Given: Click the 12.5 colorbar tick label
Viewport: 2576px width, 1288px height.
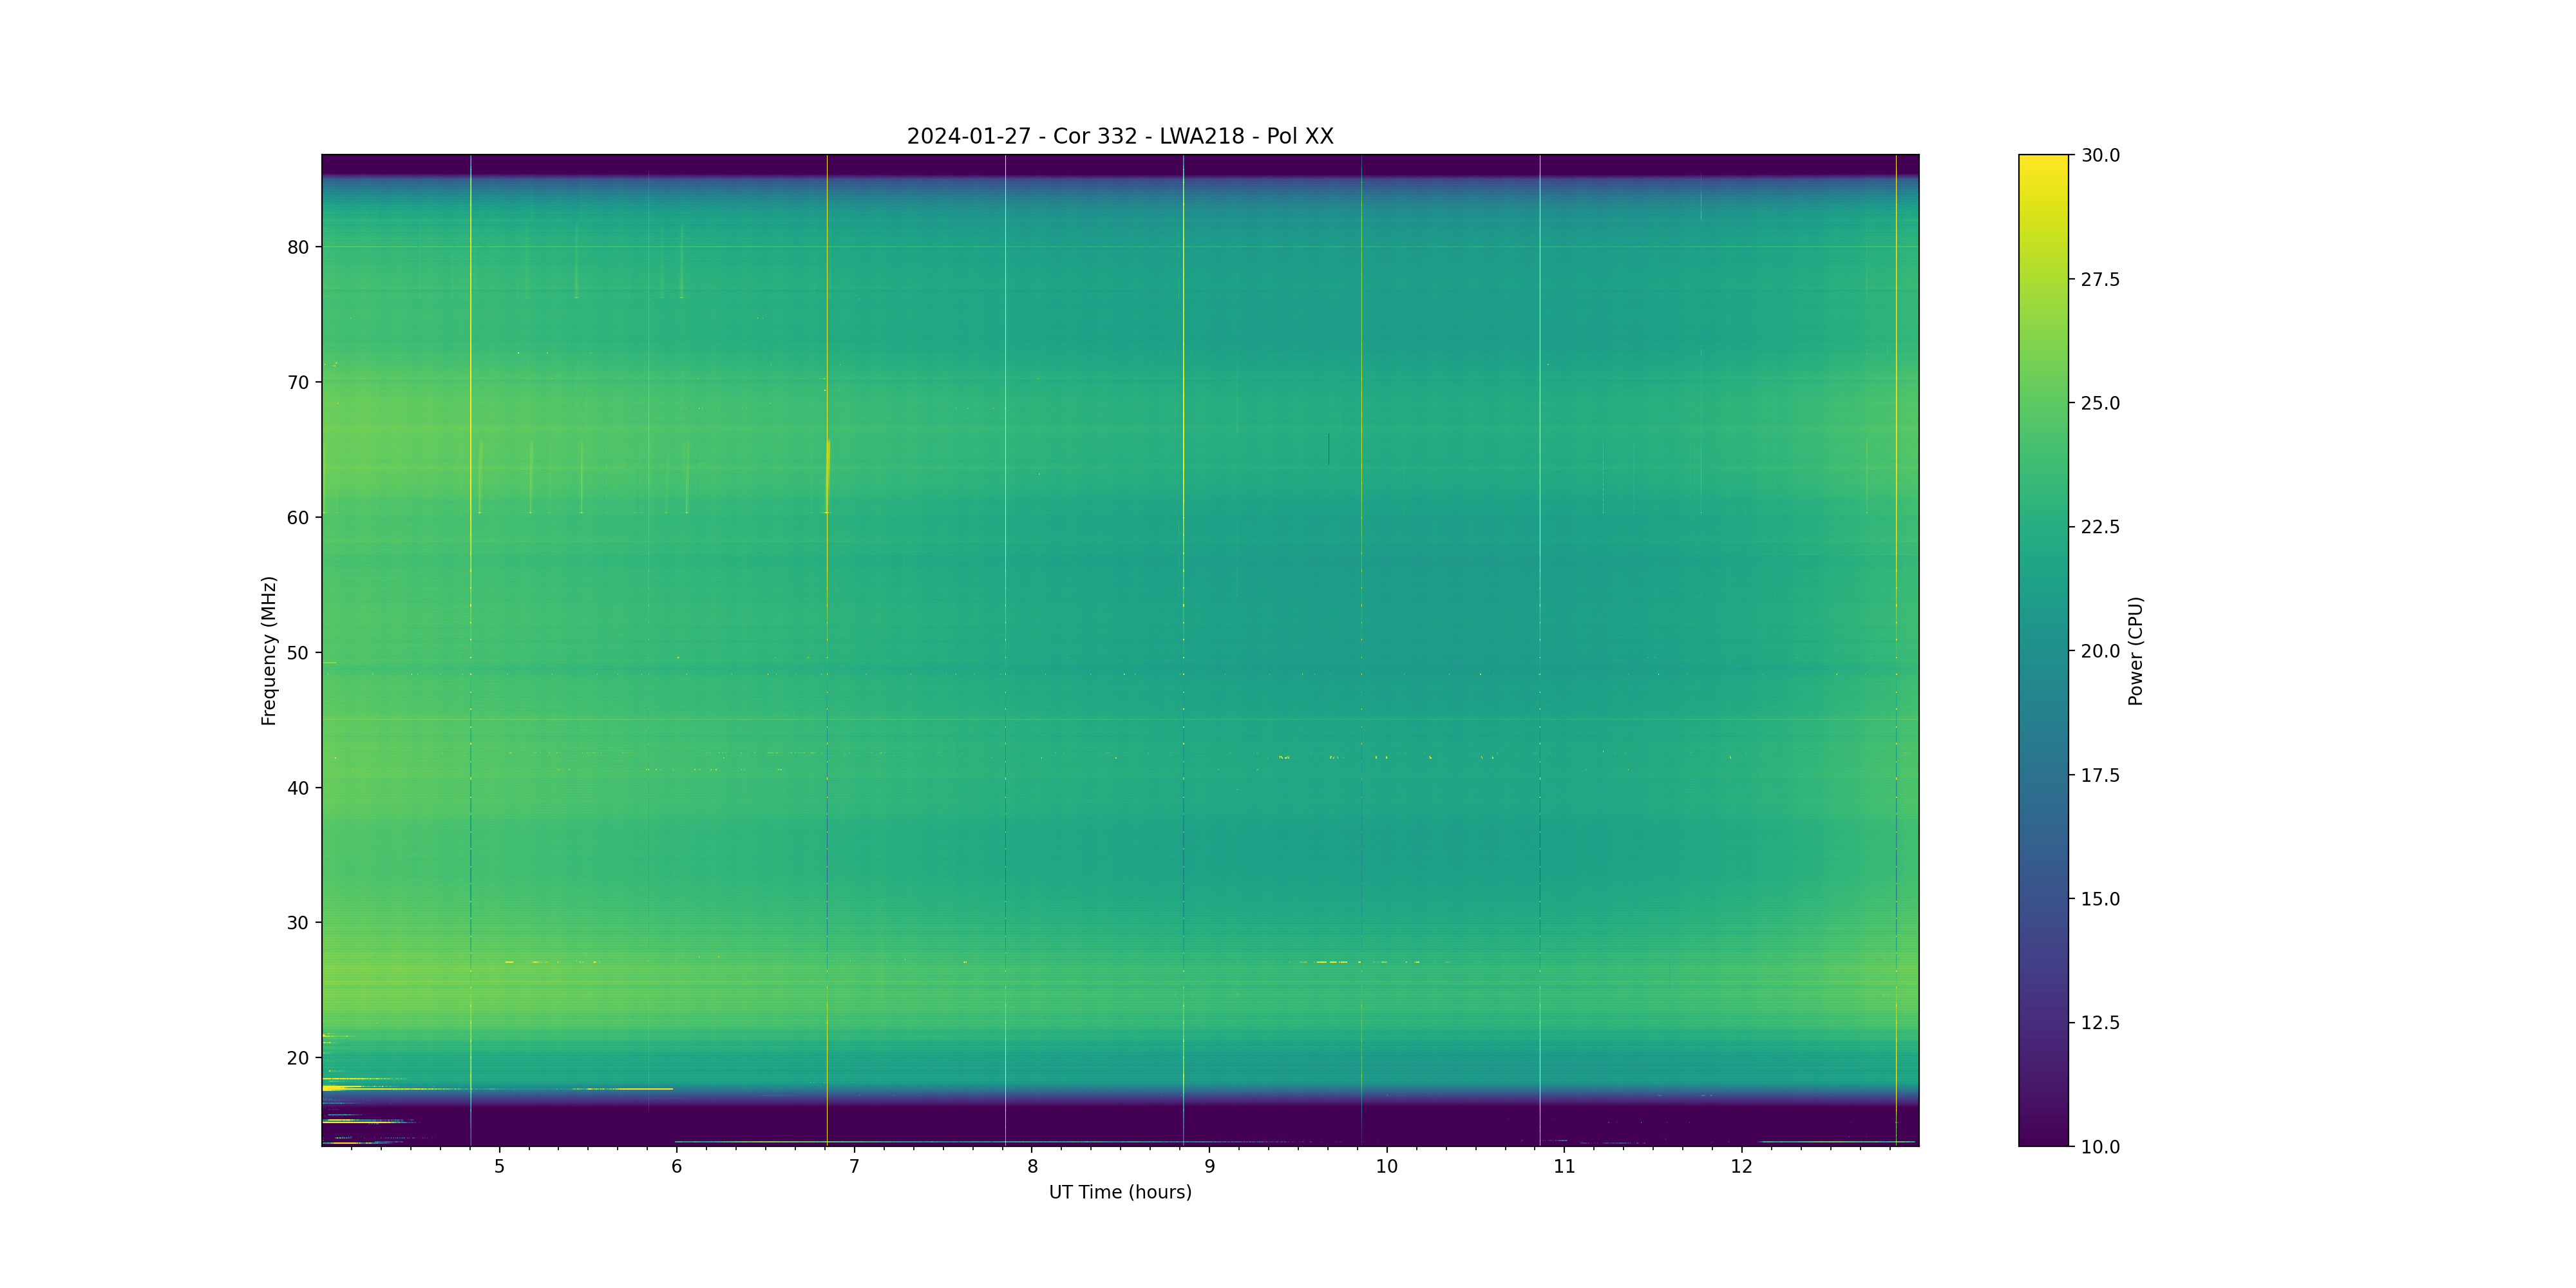Looking at the screenshot, I should (2100, 1023).
